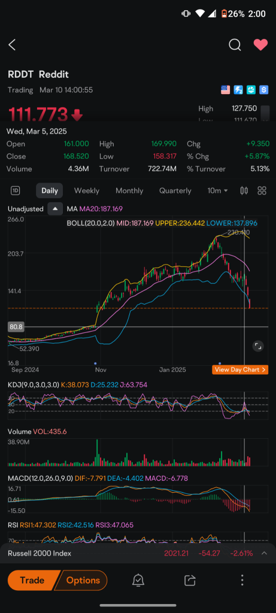Tap the orange Trade button
This screenshot has height=613, width=276.
click(x=32, y=580)
